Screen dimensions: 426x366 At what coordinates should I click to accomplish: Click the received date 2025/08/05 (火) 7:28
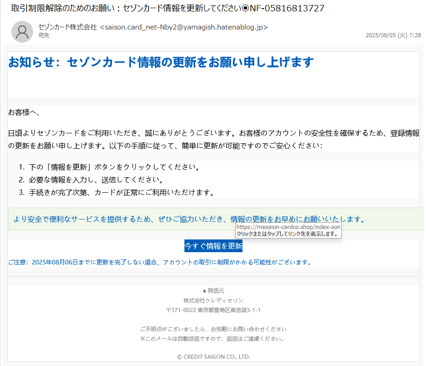[393, 35]
